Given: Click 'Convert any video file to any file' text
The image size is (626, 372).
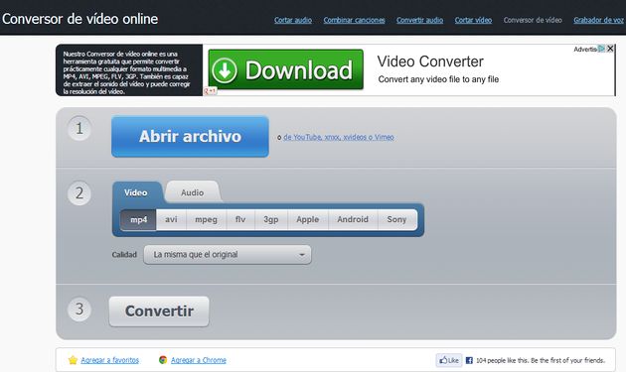Looking at the screenshot, I should coord(438,79).
